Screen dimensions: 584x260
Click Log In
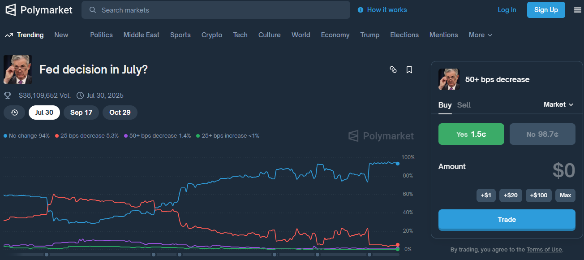coord(507,10)
